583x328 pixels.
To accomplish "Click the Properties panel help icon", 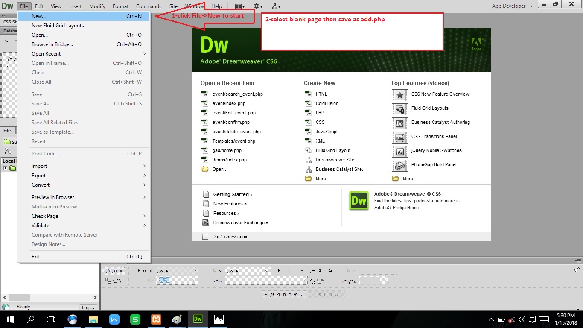I will tap(577, 270).
